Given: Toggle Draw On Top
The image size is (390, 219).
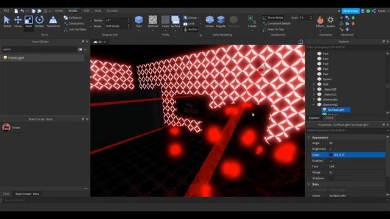Looking at the screenshot, I should pos(273,29).
